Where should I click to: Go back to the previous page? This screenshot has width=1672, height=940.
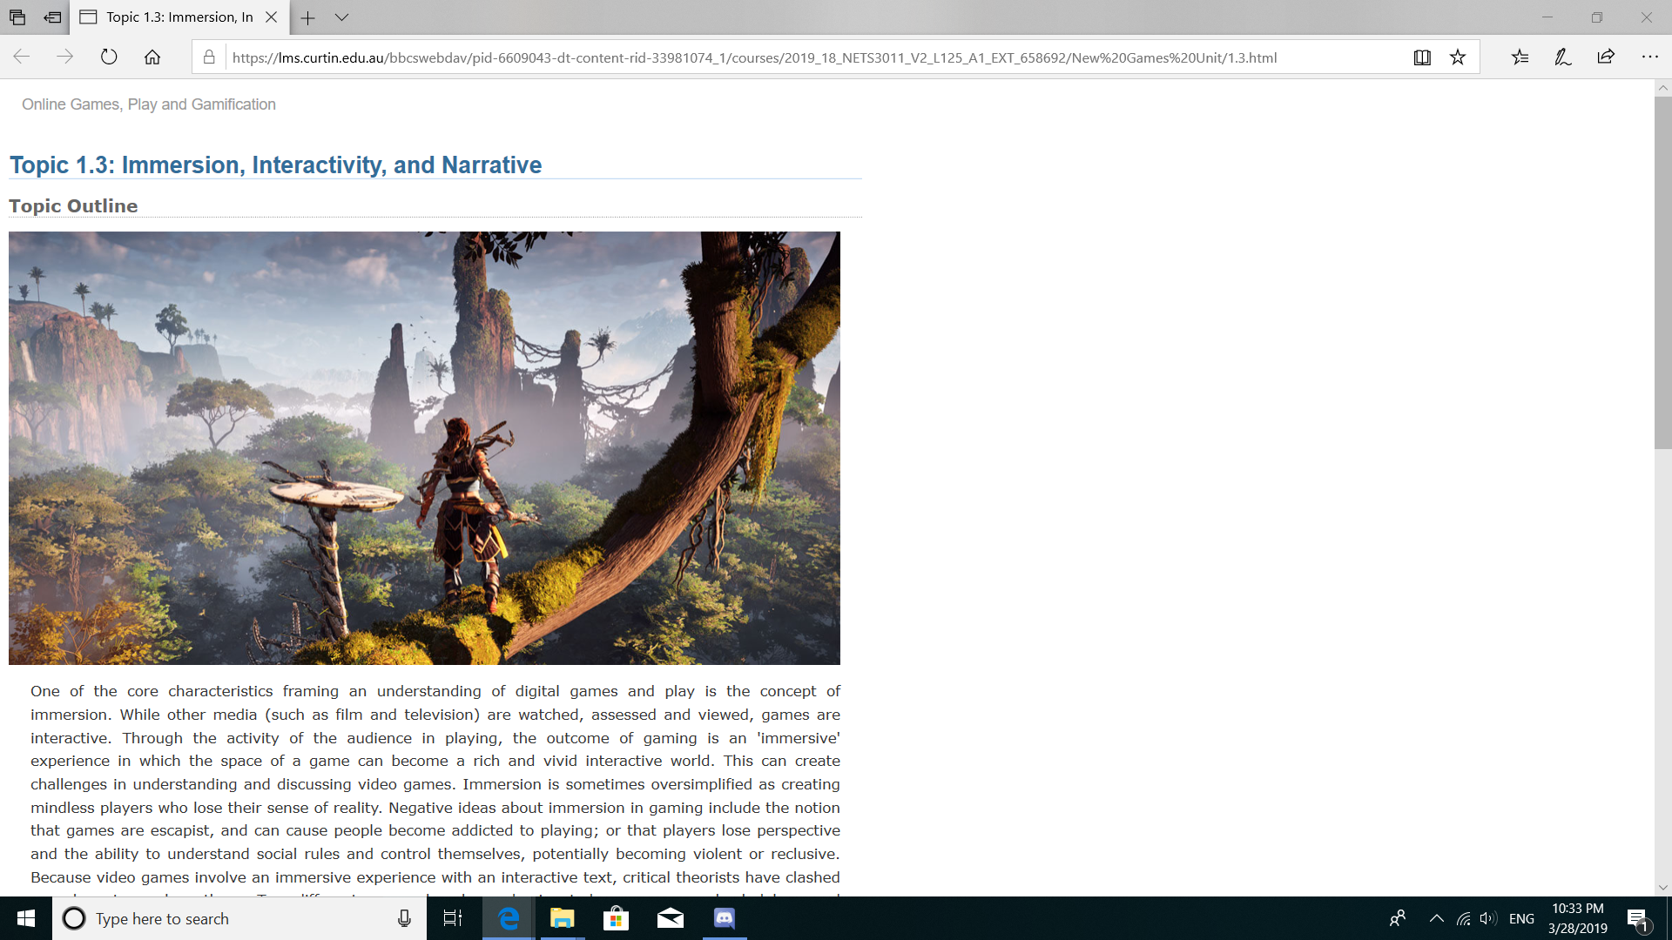point(22,57)
